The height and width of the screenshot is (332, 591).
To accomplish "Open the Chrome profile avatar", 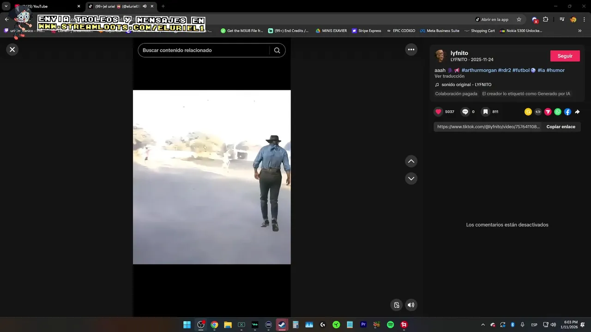I will click(573, 19).
